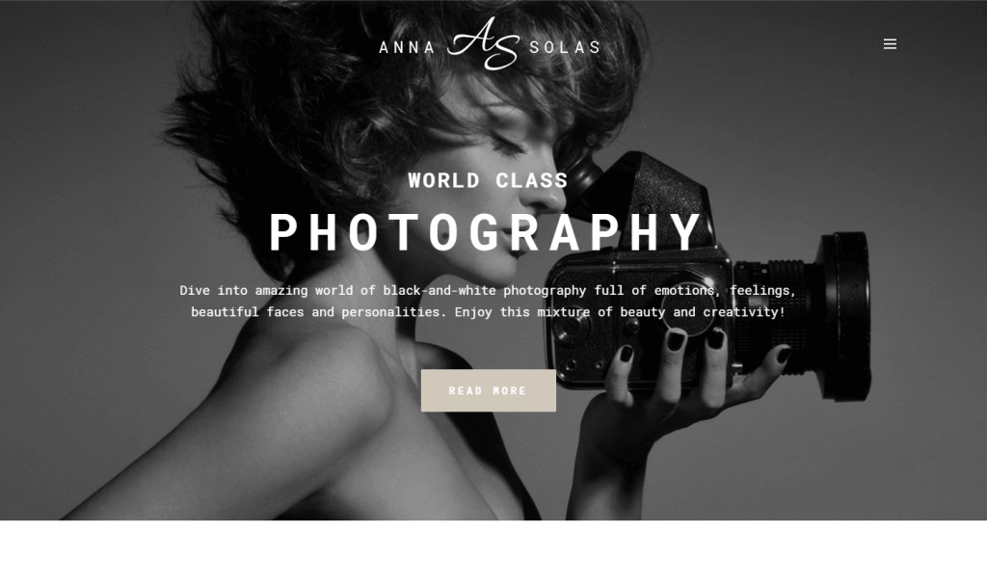Click the word "creativity!" in the description
The image size is (987, 584).
click(744, 312)
